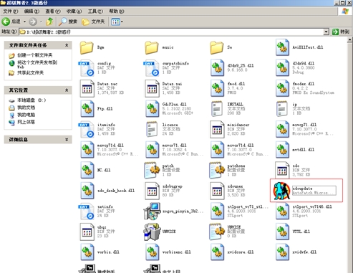Open the Bgm folder icon
The image size is (353, 276).
[x=87, y=47]
